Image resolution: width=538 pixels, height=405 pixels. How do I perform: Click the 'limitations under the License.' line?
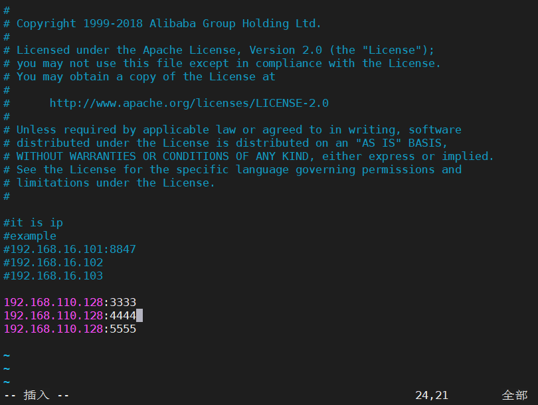tap(109, 183)
